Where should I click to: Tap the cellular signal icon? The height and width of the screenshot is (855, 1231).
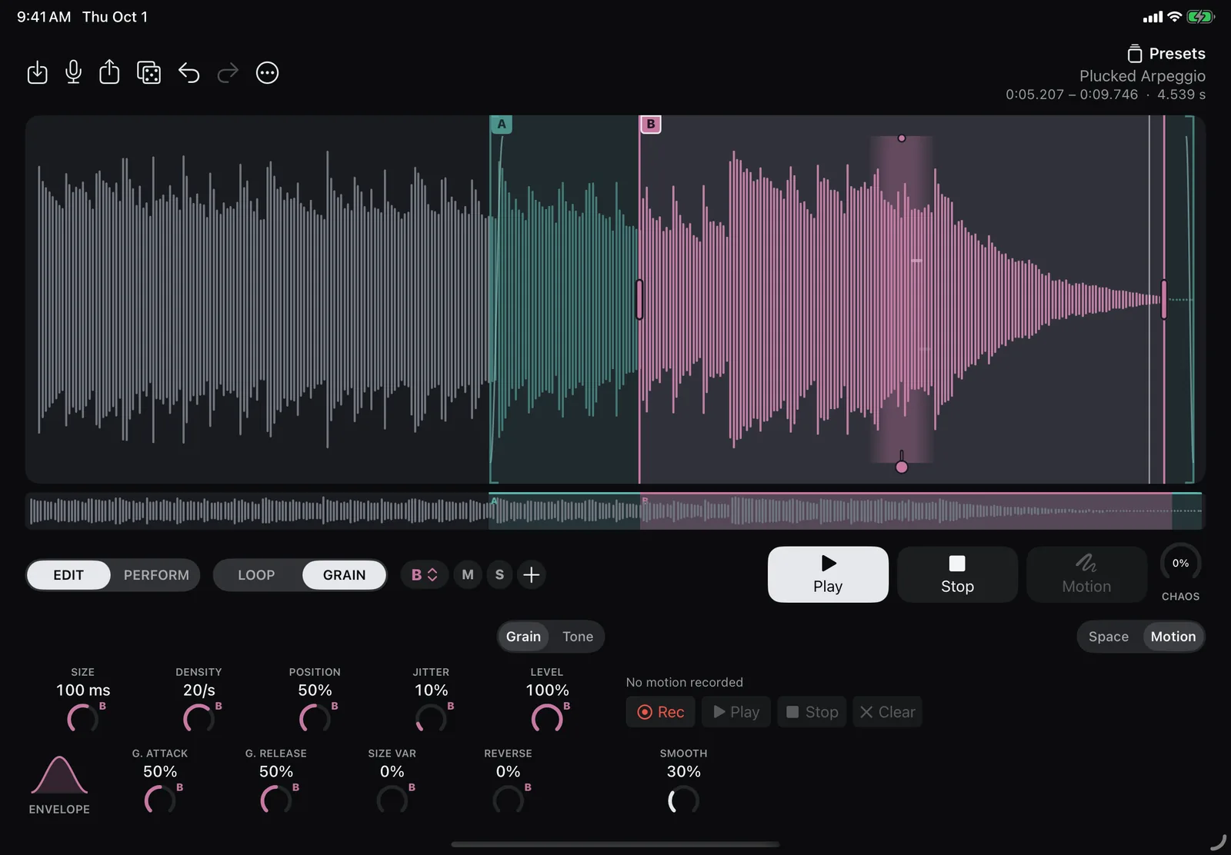[1153, 17]
